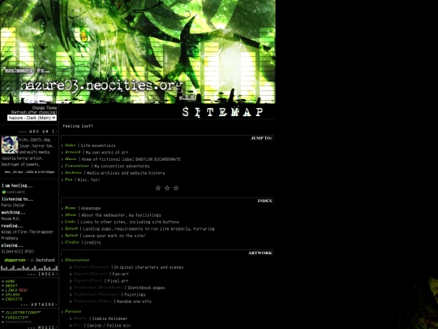Image resolution: width=438 pixels, height=329 pixels.
Task: Open the dogperson link in sidebar
Action: (x=15, y=260)
